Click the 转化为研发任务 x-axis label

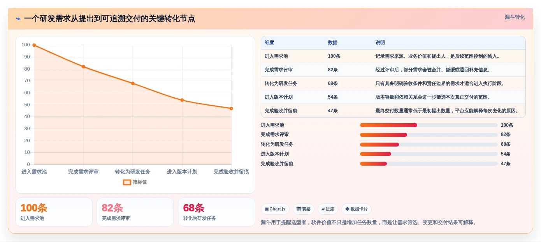coord(133,172)
